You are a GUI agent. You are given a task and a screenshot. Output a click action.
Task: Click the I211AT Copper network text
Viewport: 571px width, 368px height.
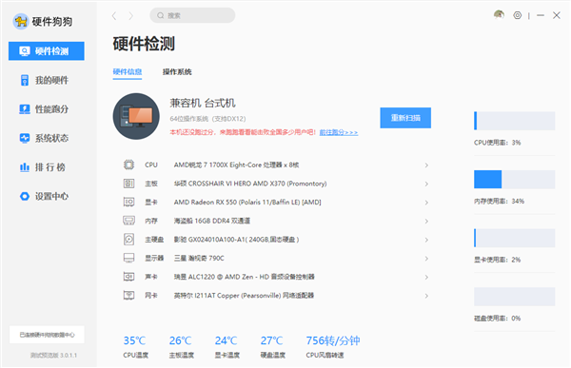pos(244,295)
